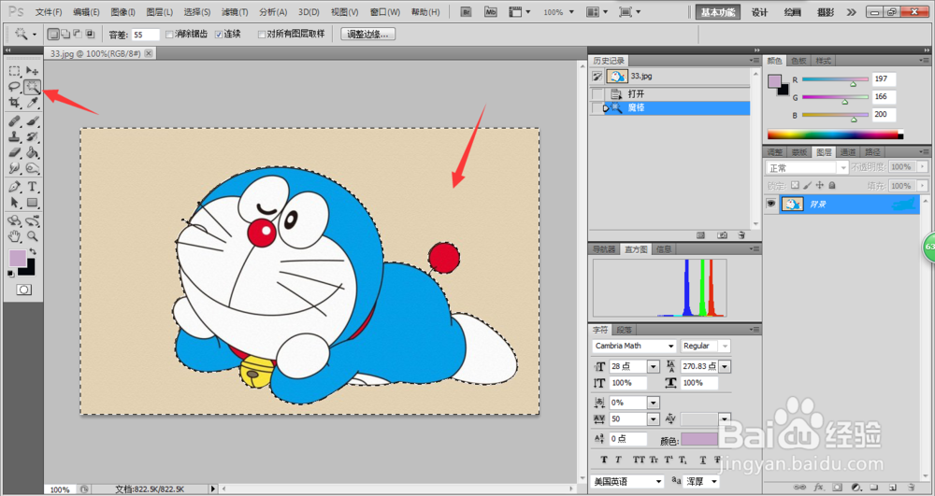Delete layer using trash icon
Viewport: 935px width, 496px height.
coord(911,487)
